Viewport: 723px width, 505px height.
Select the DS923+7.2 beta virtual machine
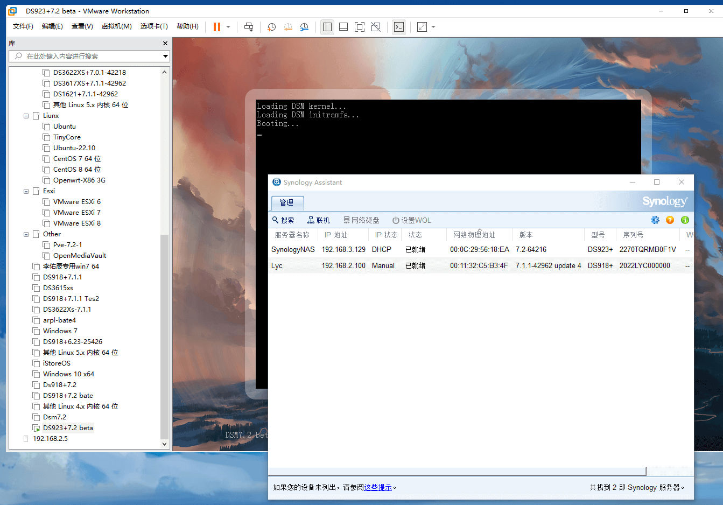click(x=68, y=428)
